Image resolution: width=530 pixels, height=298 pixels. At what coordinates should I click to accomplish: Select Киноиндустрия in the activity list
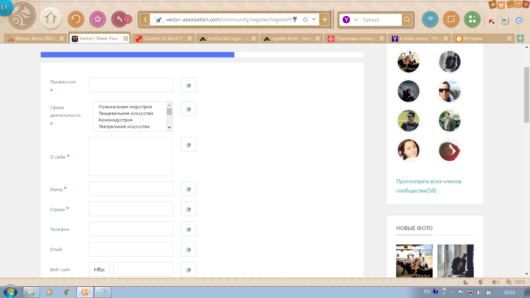tap(116, 120)
